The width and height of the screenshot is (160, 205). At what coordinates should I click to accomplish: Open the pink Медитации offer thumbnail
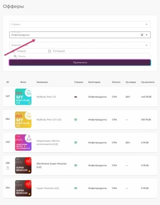coord(23,142)
